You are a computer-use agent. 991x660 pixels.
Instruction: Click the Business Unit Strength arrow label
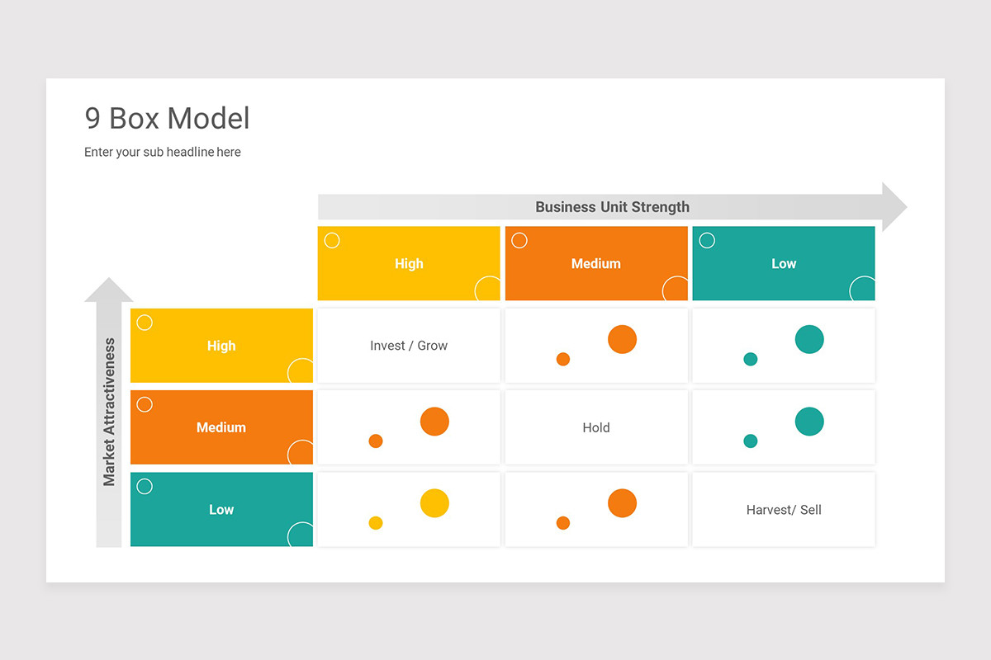coord(612,207)
